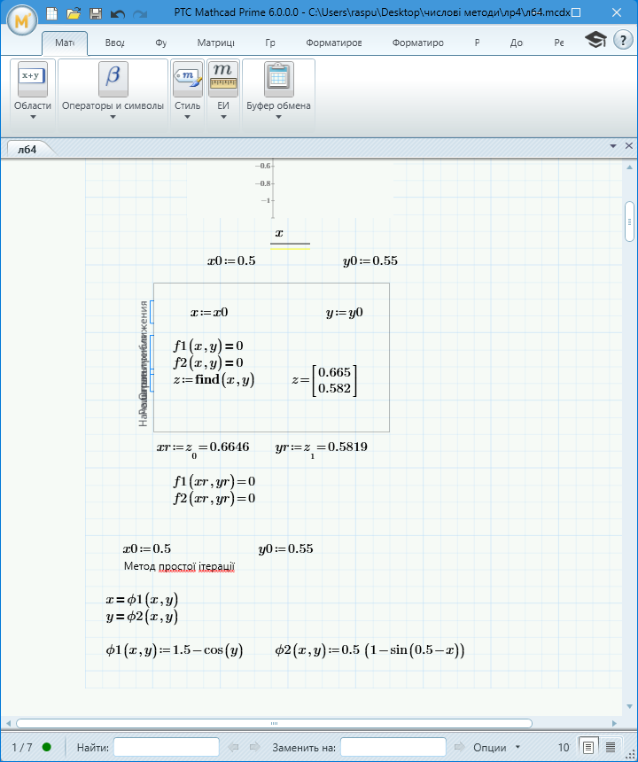The height and width of the screenshot is (762, 638).
Task: Click the 1 / 7 page indicator
Action: 22,748
